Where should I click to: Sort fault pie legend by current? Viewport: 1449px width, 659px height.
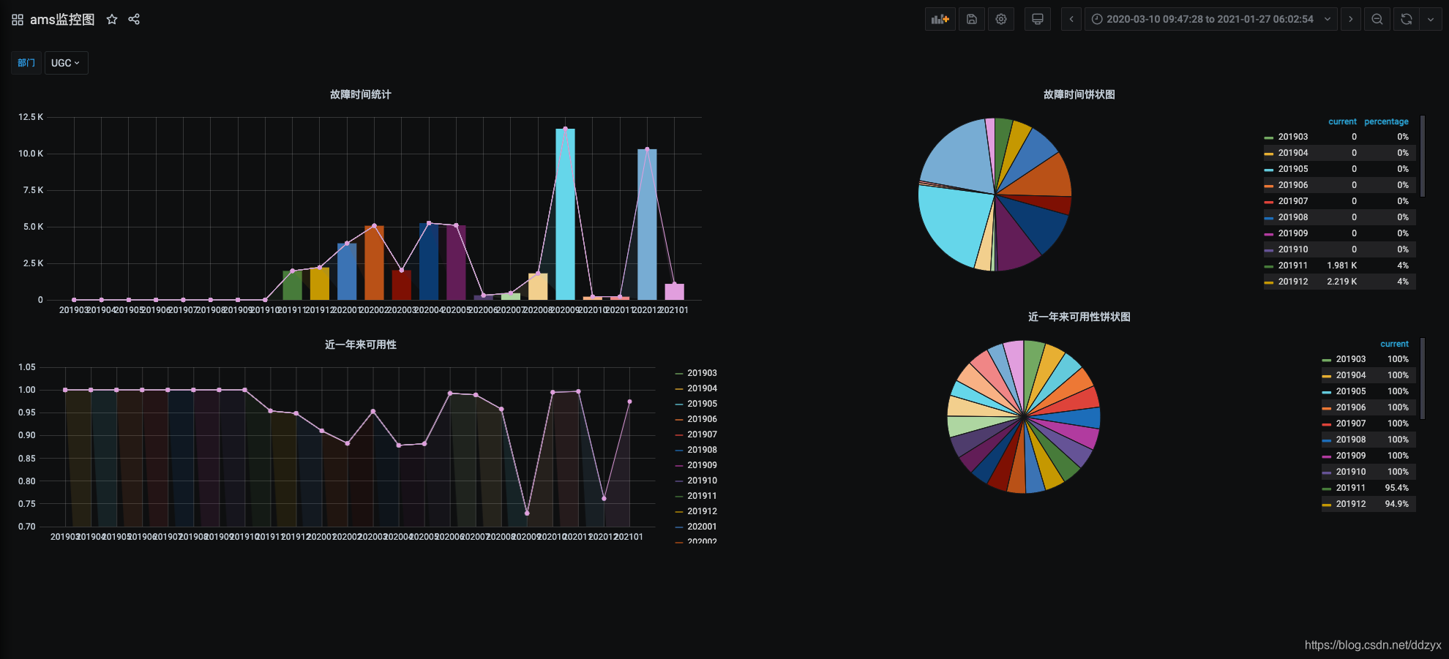click(x=1342, y=121)
